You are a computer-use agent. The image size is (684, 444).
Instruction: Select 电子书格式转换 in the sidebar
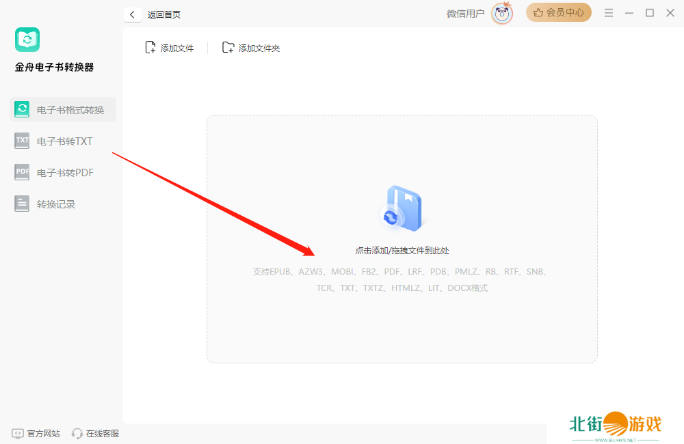(63, 109)
